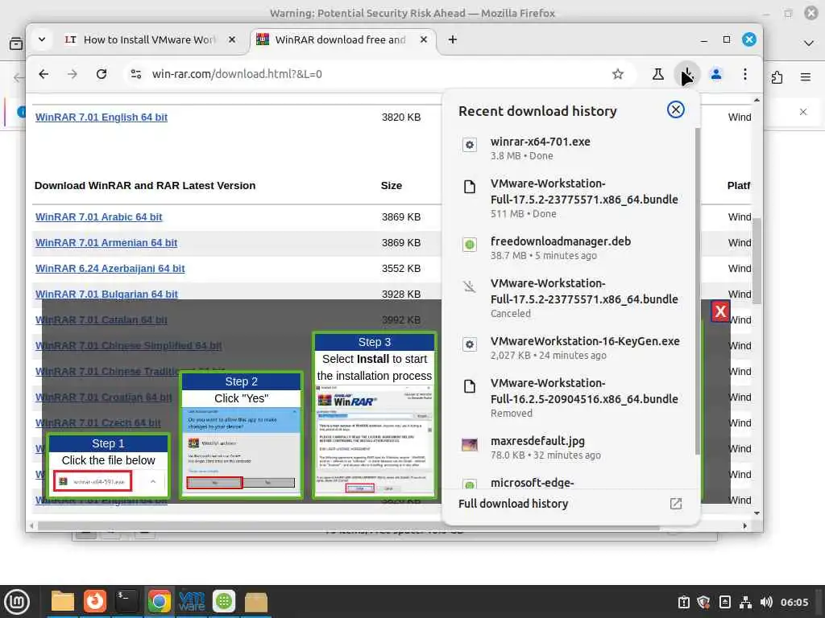Image resolution: width=825 pixels, height=618 pixels.
Task: Toggle the Chrome downloads button
Action: point(686,74)
